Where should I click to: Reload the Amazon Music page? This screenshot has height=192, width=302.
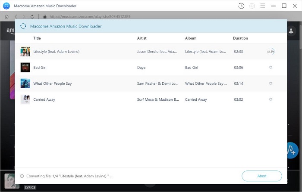point(32,16)
